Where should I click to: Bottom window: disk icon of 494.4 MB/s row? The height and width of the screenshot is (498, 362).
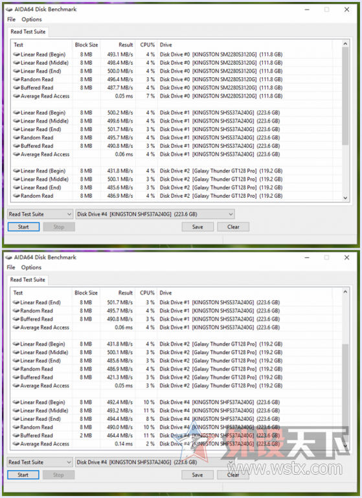16,419
